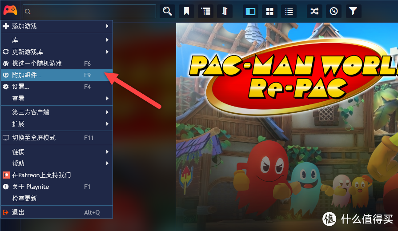Click the plus icon next to 添加游戏

pos(6,26)
